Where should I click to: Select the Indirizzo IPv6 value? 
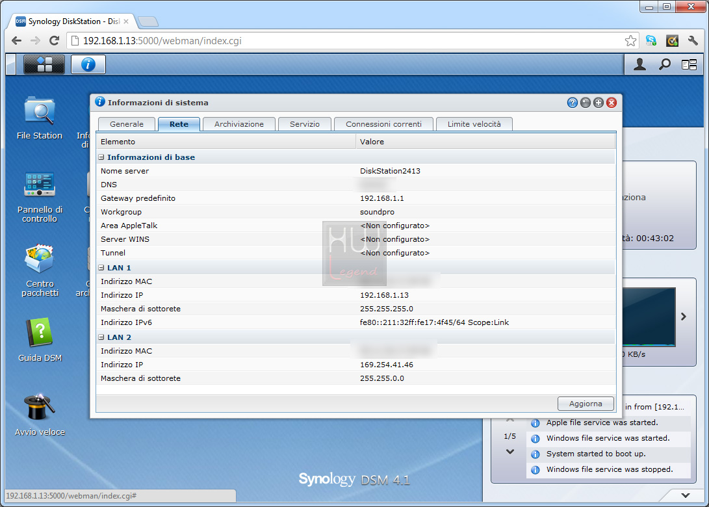[x=435, y=322]
